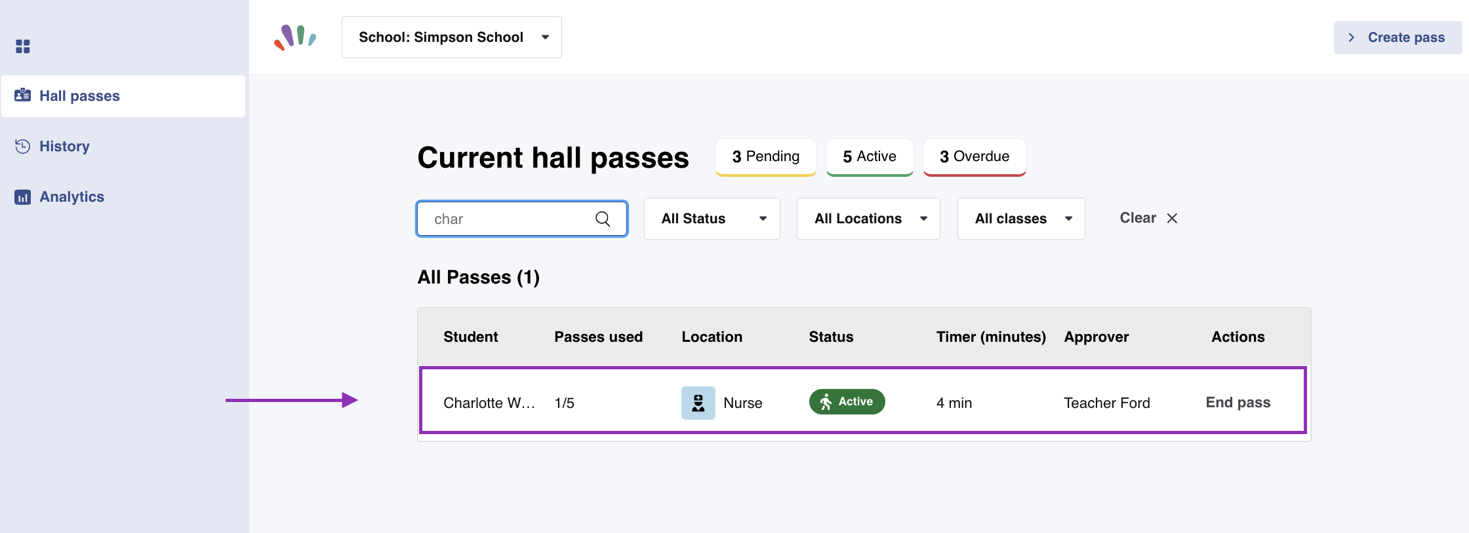Expand the All Status filter

click(712, 219)
